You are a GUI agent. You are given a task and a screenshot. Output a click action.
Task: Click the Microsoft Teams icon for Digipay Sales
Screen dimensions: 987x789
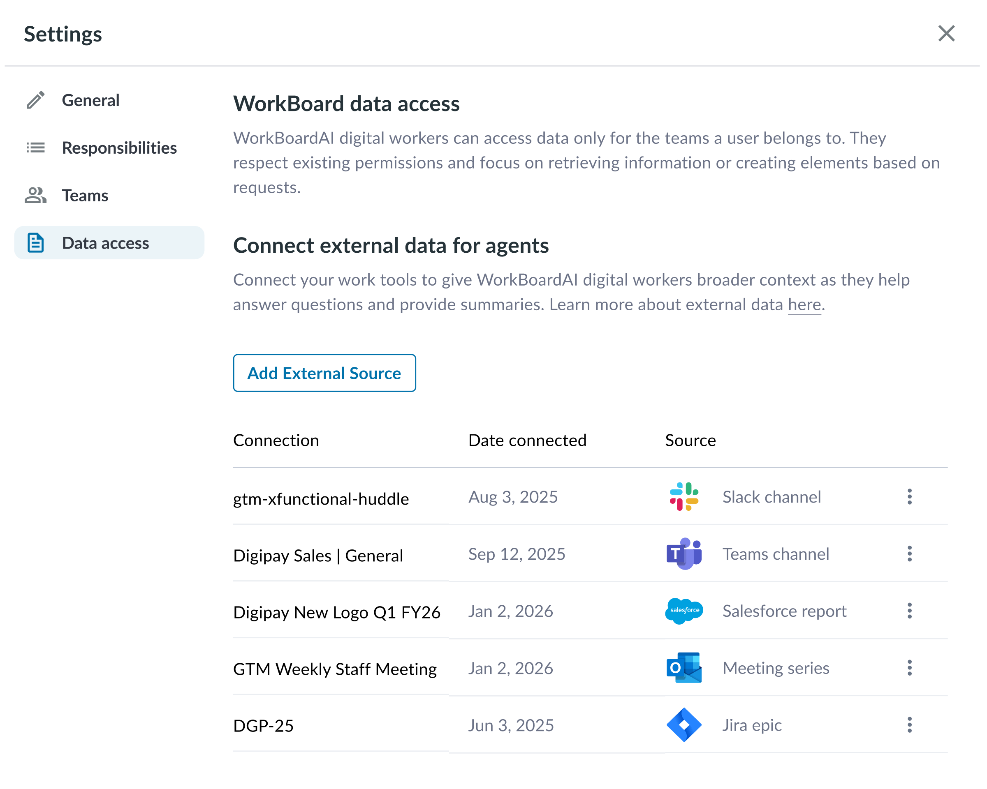click(x=684, y=554)
